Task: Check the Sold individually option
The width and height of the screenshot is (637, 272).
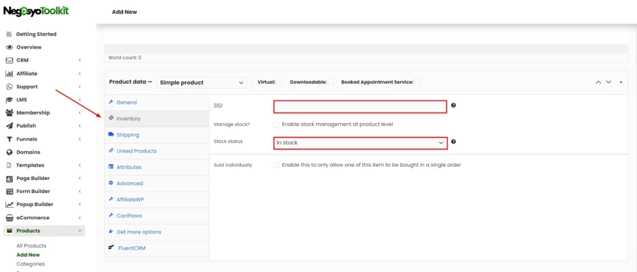Action: [x=276, y=165]
